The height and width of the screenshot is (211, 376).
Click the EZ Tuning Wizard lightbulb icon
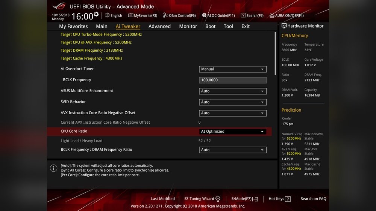(x=218, y=199)
